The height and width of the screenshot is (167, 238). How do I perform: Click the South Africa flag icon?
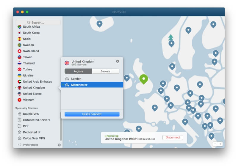tap(19, 27)
